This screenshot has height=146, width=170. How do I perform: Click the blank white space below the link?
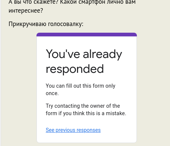(87, 138)
